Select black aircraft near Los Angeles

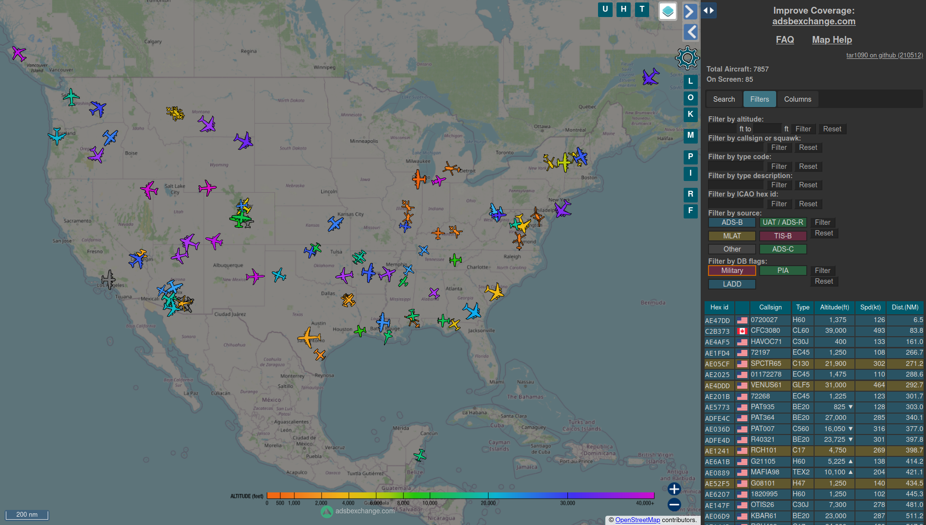coord(108,280)
